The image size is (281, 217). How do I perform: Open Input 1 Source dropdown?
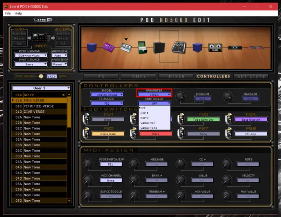(x=31, y=55)
